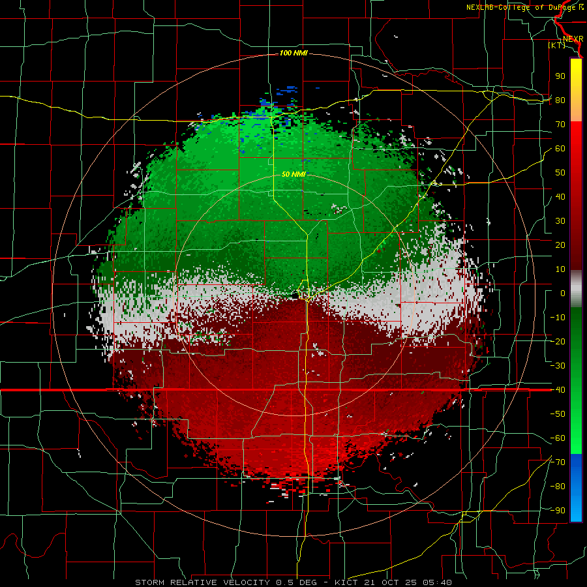Image resolution: width=587 pixels, height=587 pixels.
Task: Click the KICT radar site identifier
Action: pos(346,582)
